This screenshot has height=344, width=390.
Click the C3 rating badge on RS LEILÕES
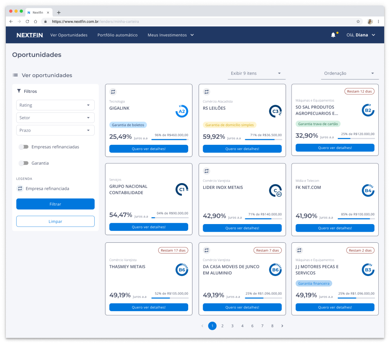[275, 111]
